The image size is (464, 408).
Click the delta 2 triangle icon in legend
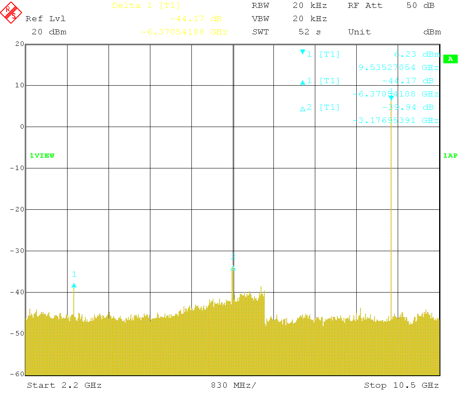302,109
